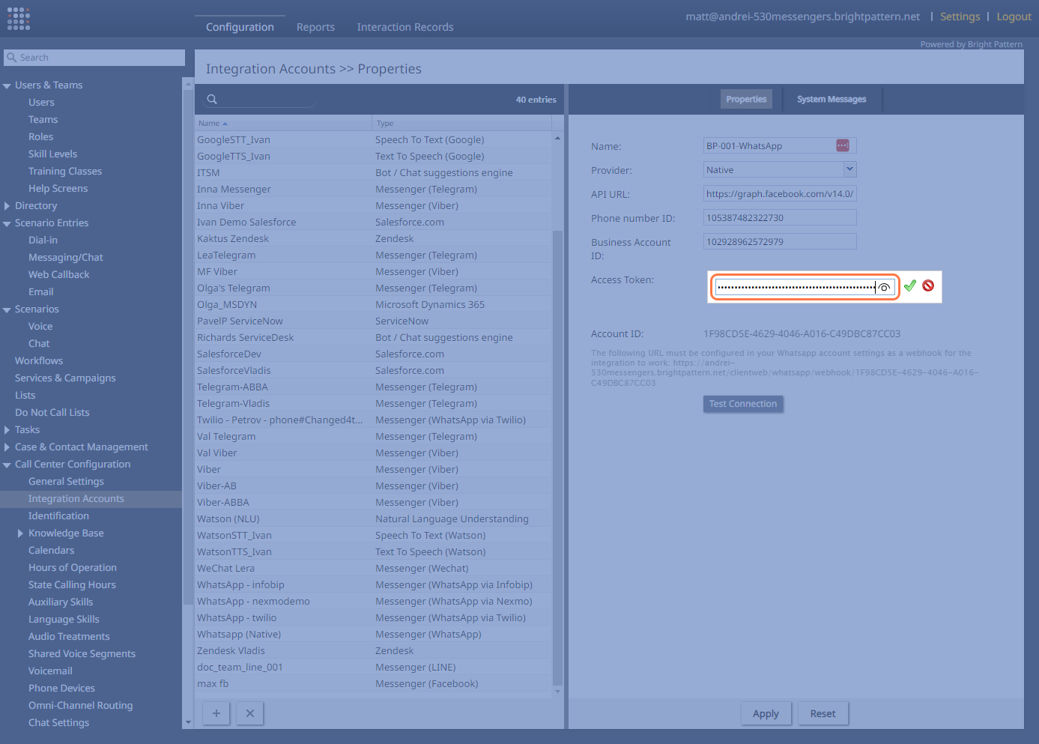Viewport: 1039px width, 744px height.
Task: Cancel access token edit with red icon
Action: coord(928,285)
